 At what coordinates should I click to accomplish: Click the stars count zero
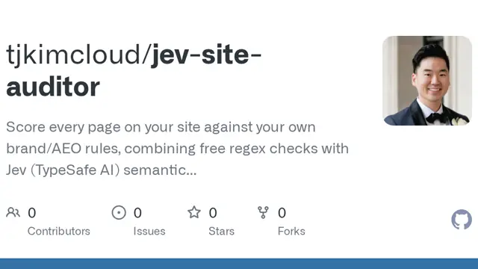point(213,213)
